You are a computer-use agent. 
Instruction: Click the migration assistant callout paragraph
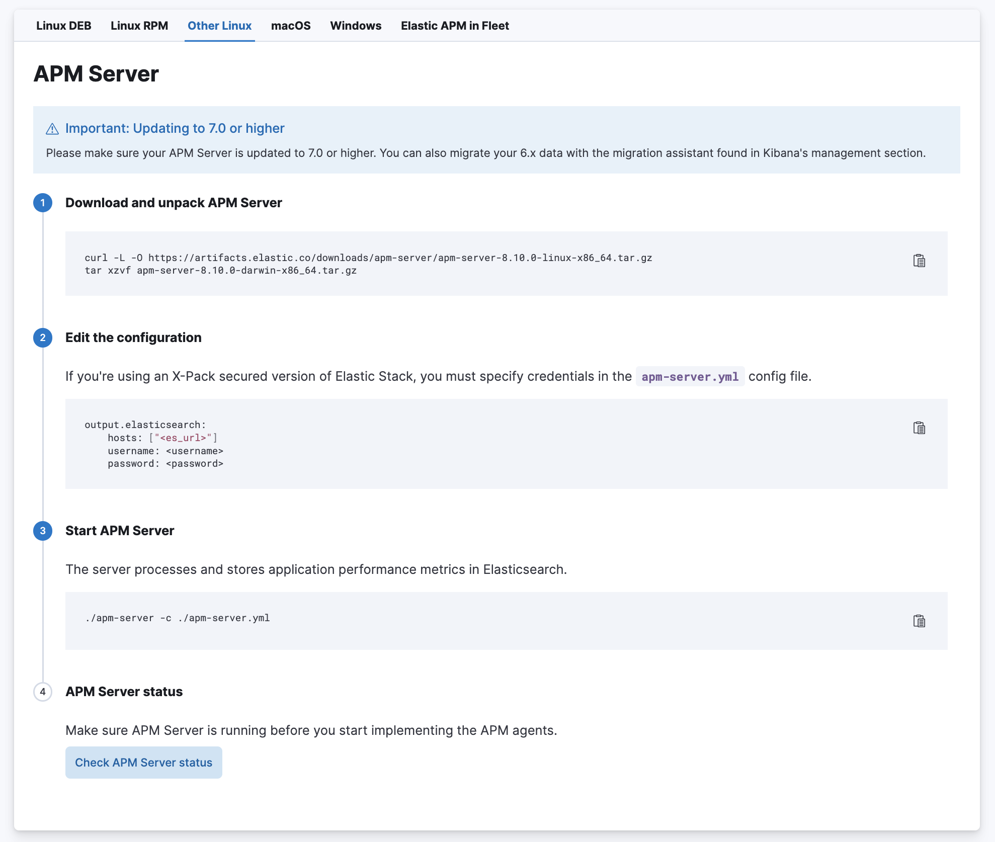click(x=486, y=153)
